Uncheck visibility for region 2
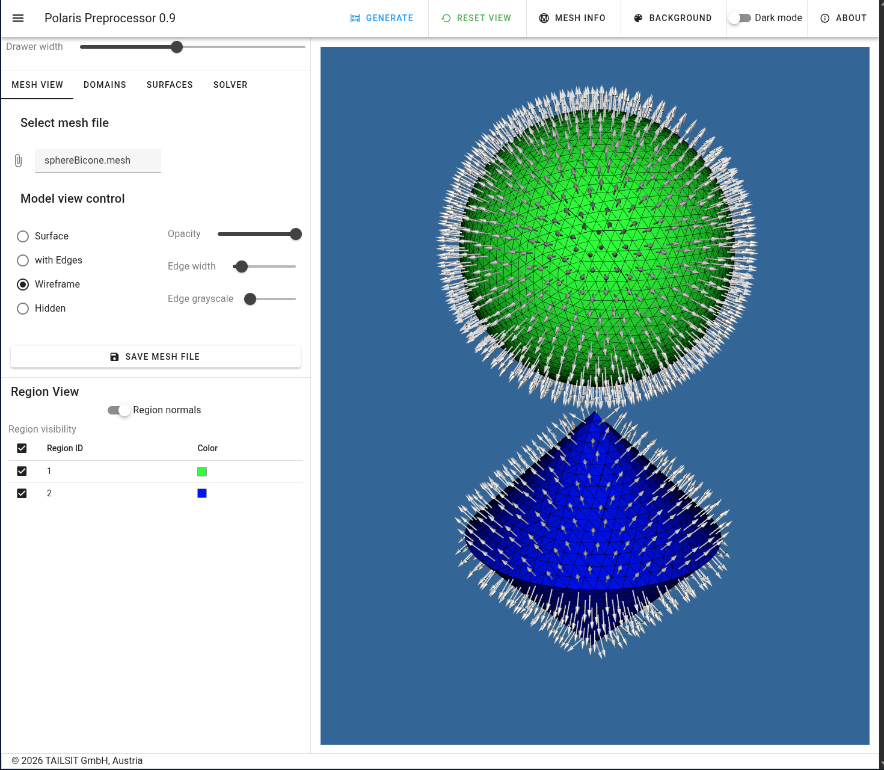 [x=22, y=493]
